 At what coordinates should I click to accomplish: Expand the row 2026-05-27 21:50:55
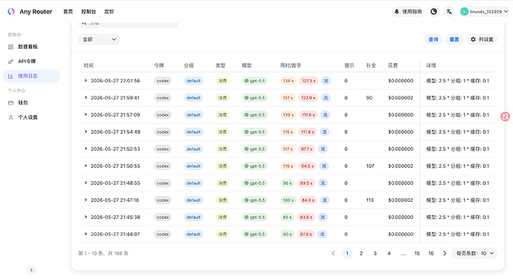[85, 165]
